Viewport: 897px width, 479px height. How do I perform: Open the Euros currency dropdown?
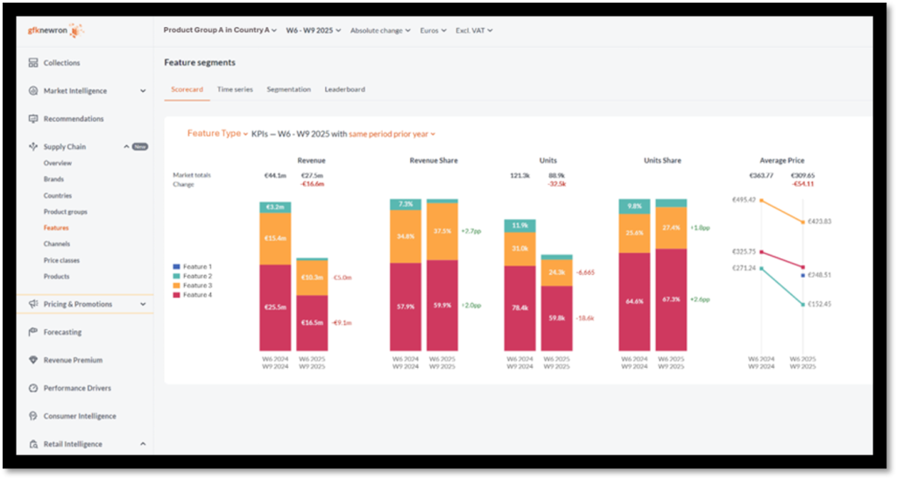click(x=433, y=31)
